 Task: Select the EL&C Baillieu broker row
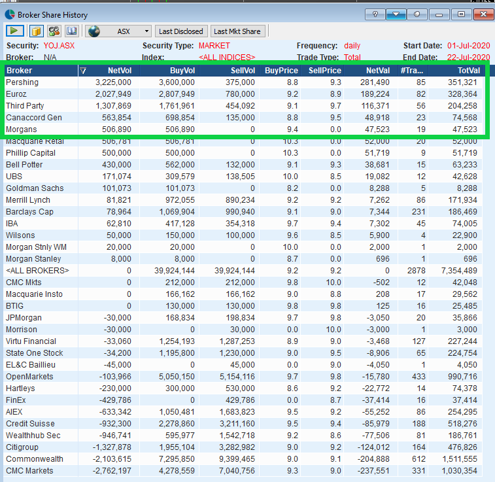243,365
